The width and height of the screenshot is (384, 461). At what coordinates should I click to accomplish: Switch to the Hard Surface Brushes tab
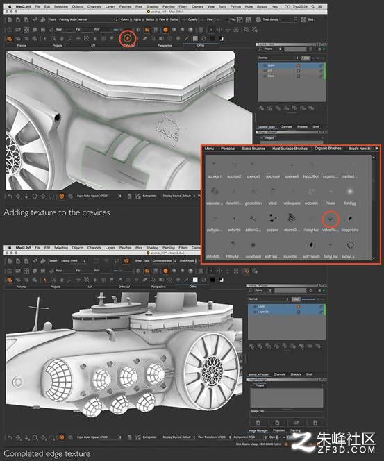pos(290,149)
